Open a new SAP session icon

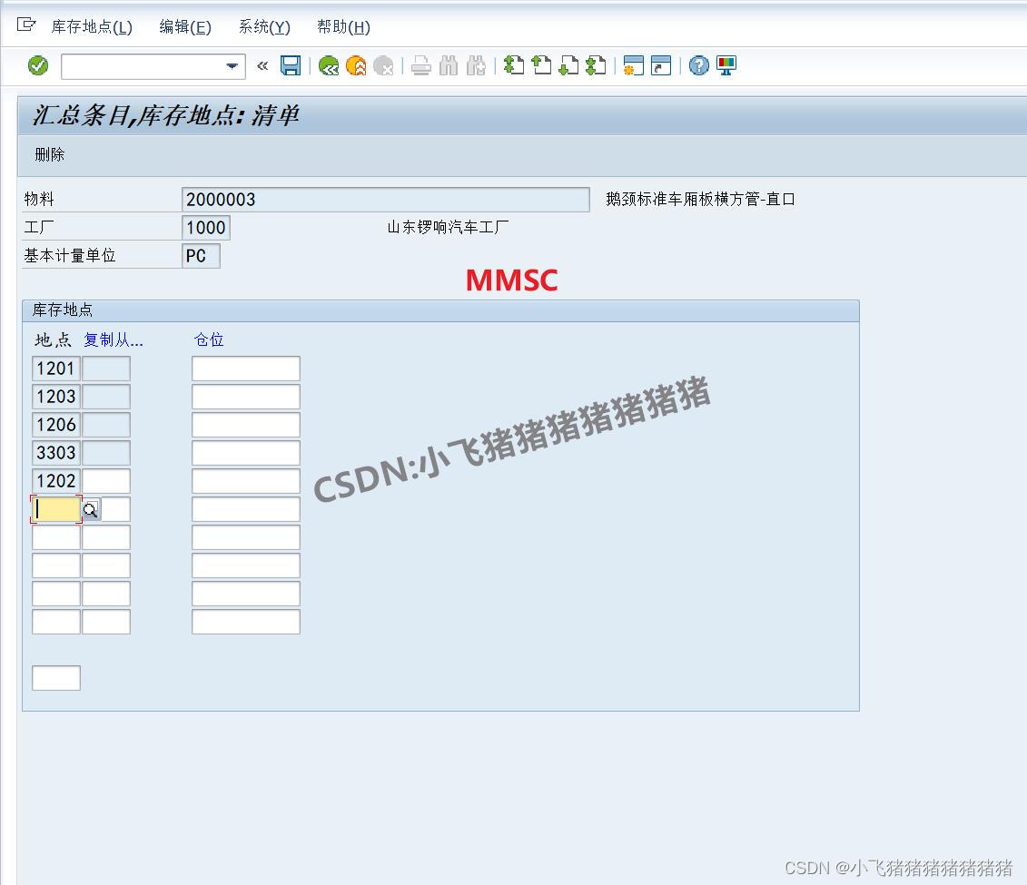point(633,65)
